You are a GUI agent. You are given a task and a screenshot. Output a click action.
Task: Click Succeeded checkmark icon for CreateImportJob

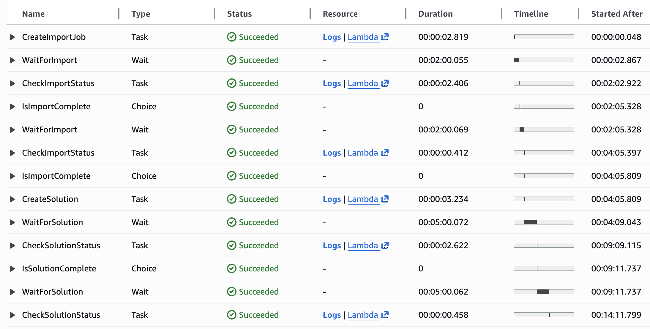tap(231, 37)
